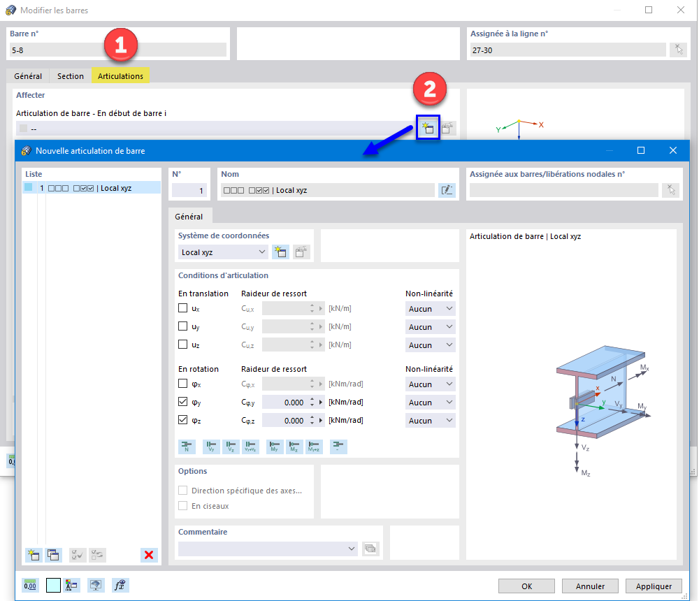The height and width of the screenshot is (601, 699).
Task: Click the Barre n° field showing 5-8
Action: (117, 50)
